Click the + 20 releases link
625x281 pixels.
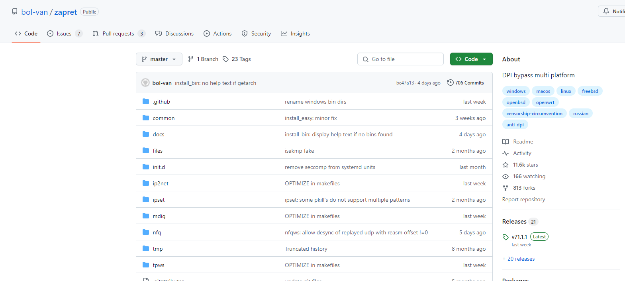click(519, 259)
